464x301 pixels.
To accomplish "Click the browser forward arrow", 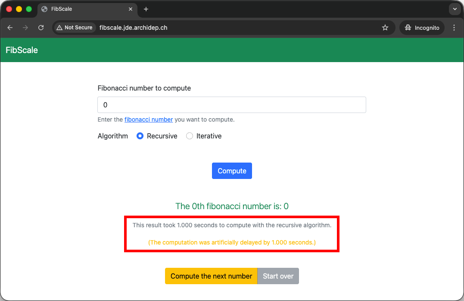I will click(25, 28).
